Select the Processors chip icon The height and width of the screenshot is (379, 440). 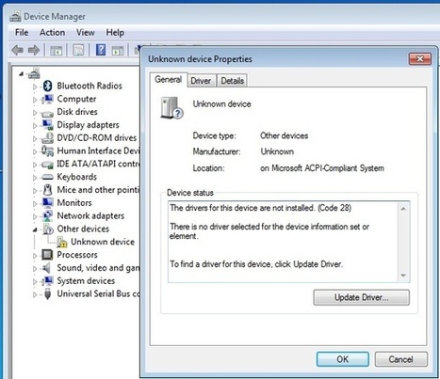tap(47, 255)
